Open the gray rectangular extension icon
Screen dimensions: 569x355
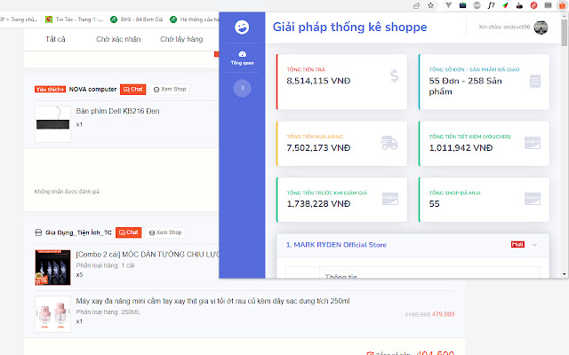point(548,5)
